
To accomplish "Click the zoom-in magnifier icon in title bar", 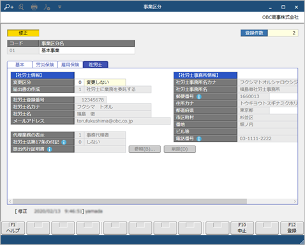I will pyautogui.click(x=8, y=7).
